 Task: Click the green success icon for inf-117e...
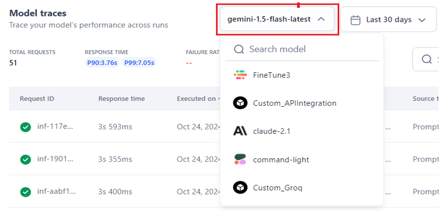26,127
